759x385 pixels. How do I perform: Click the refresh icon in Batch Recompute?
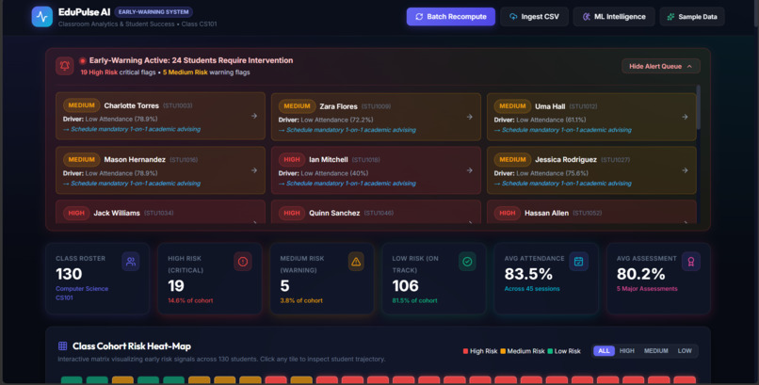[419, 16]
